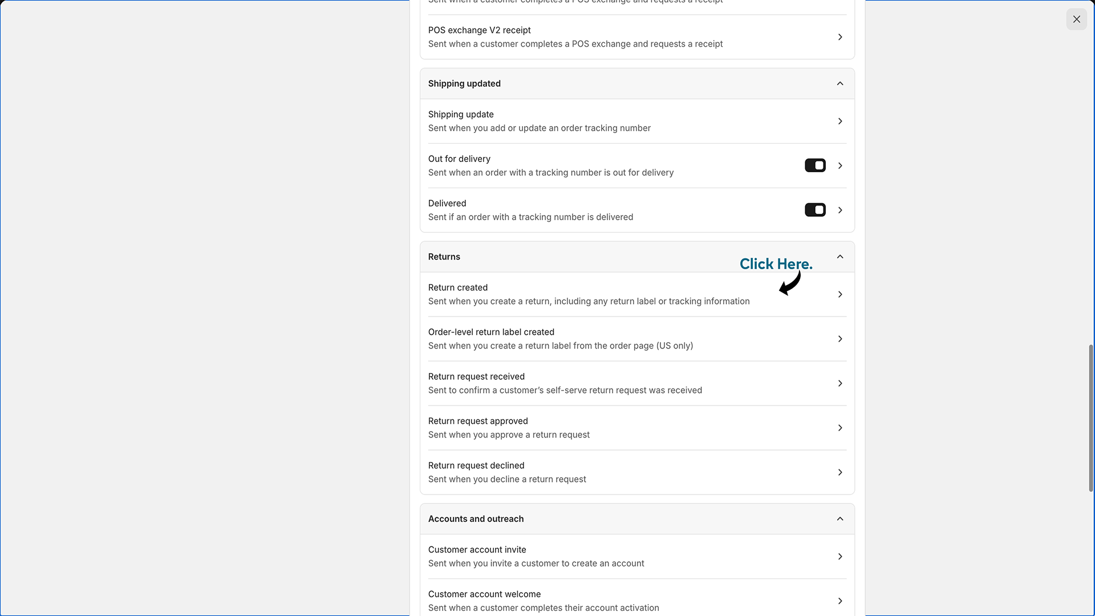The width and height of the screenshot is (1095, 616).
Task: Open the Return request received notification
Action: point(637,383)
